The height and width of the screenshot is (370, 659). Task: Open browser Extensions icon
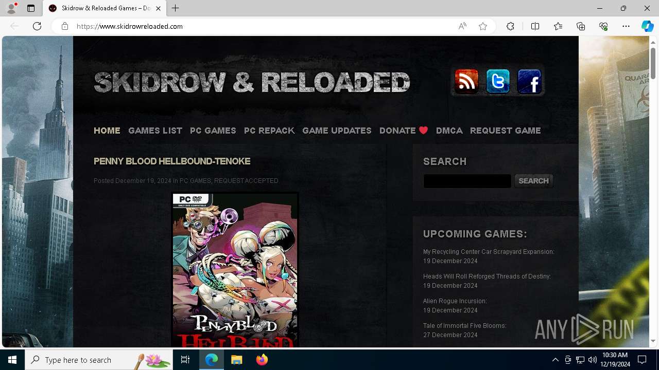tap(510, 26)
